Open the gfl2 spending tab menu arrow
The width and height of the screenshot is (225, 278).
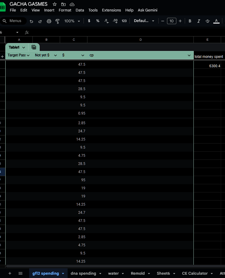click(x=63, y=273)
